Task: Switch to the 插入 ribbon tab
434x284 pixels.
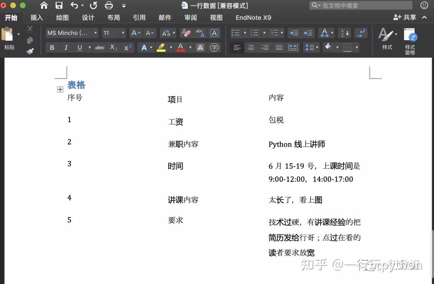Action: point(37,17)
